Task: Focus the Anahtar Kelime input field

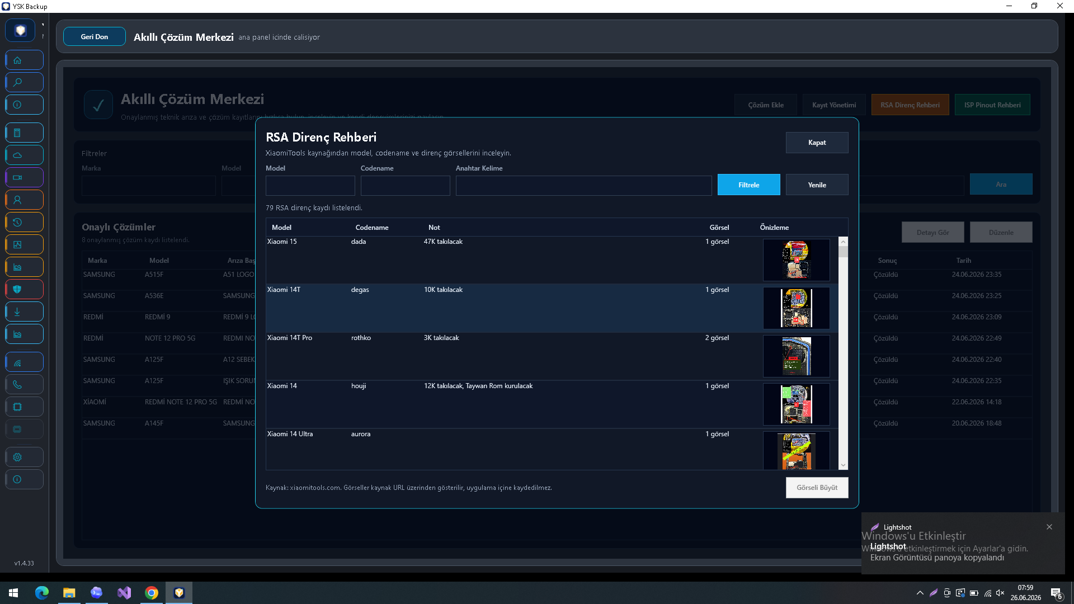Action: click(x=583, y=186)
